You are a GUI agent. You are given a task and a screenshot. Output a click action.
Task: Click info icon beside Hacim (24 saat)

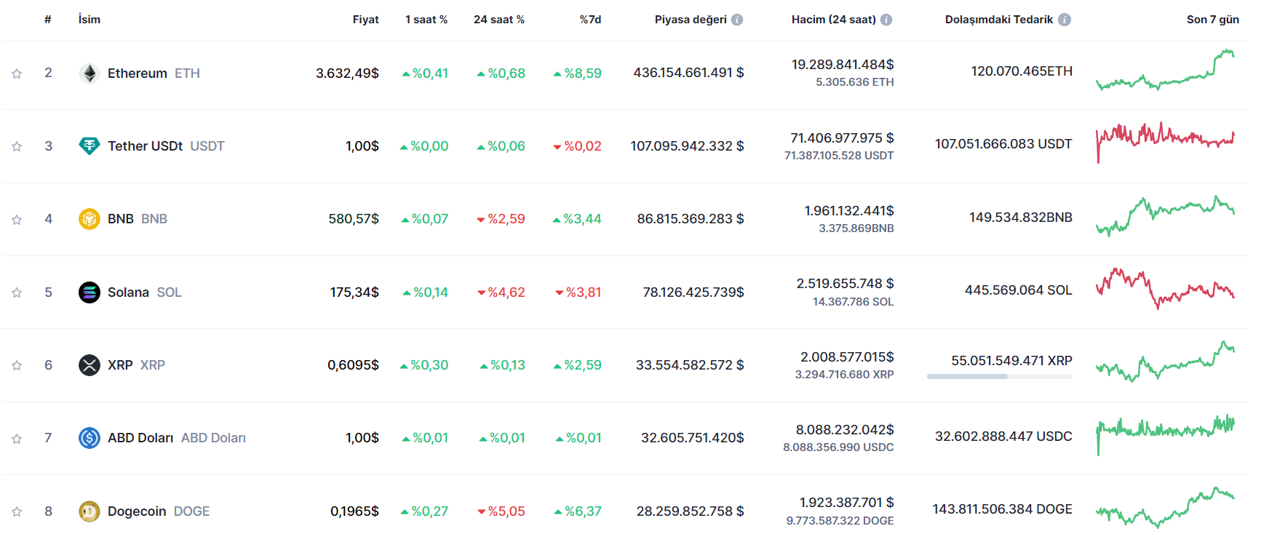pos(886,20)
